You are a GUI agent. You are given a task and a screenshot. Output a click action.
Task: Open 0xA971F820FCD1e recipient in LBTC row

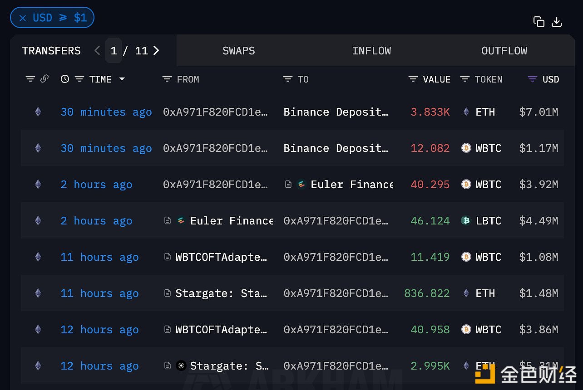(x=336, y=221)
